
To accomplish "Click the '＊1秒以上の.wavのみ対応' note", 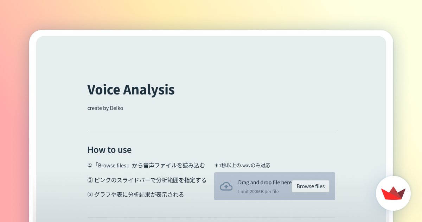I will [242, 165].
